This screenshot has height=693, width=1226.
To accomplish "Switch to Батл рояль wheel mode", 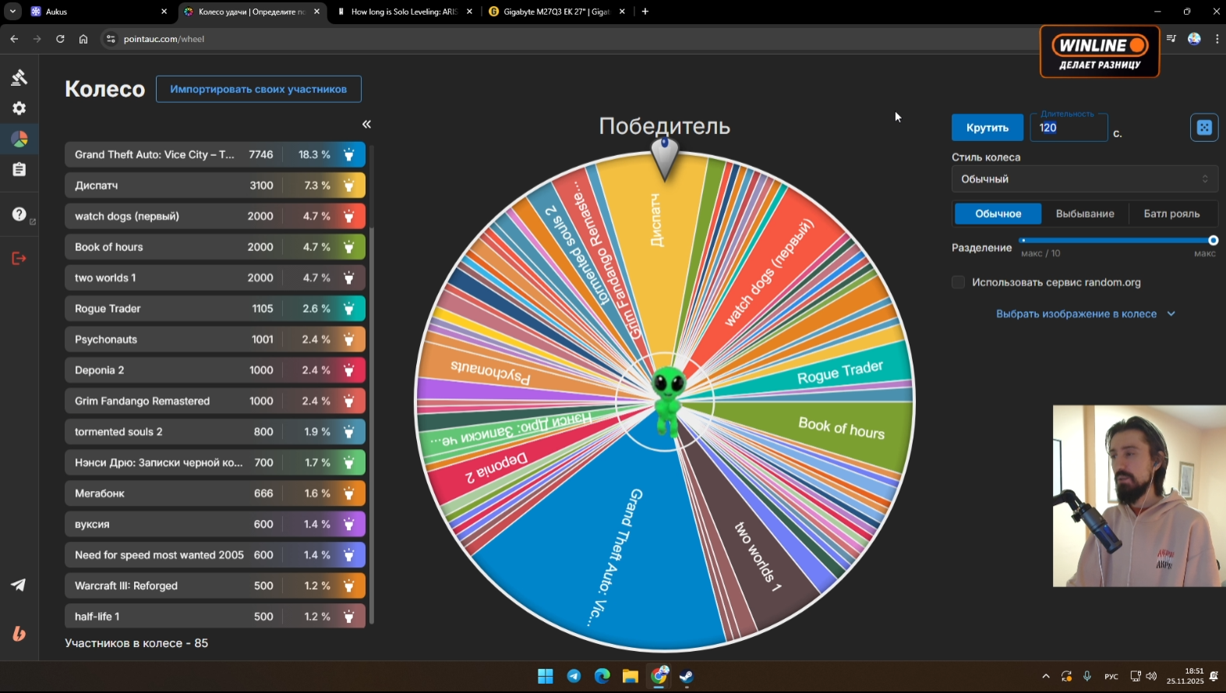I will pyautogui.click(x=1171, y=214).
